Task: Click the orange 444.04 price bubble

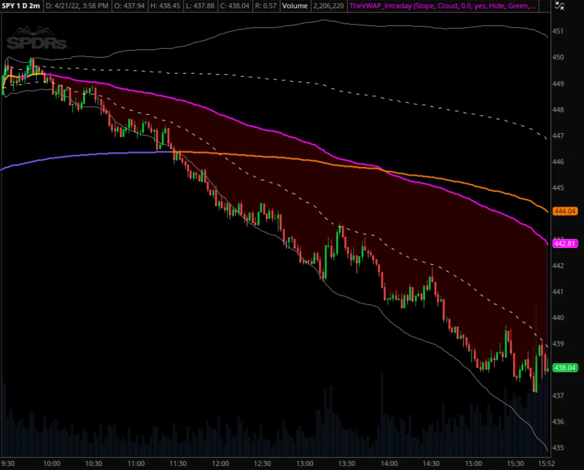Action: [x=565, y=211]
